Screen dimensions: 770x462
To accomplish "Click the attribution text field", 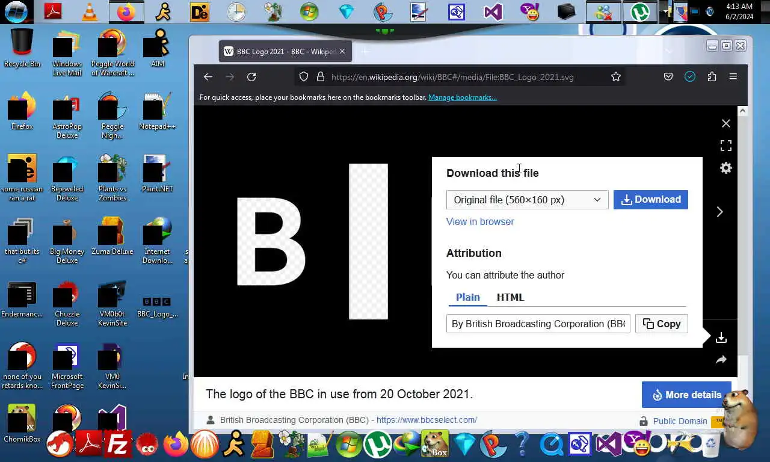I will click(538, 324).
